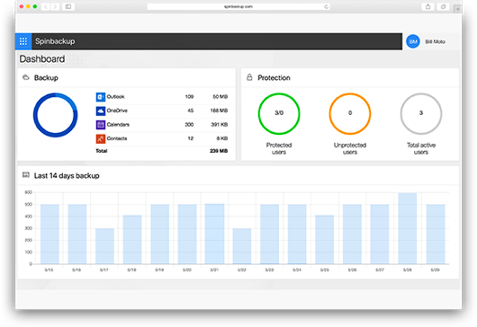The image size is (477, 327).
Task: Click the Unprotected users orange circle
Action: 350,113
